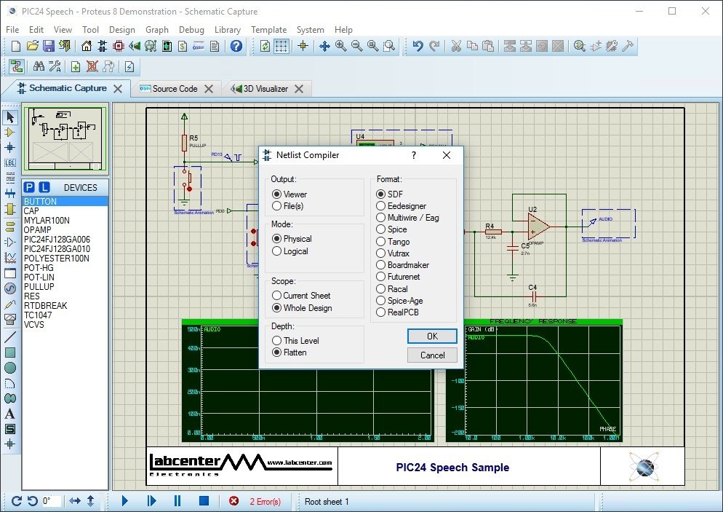This screenshot has width=723, height=512.
Task: Choose Logical mode
Action: (x=276, y=251)
